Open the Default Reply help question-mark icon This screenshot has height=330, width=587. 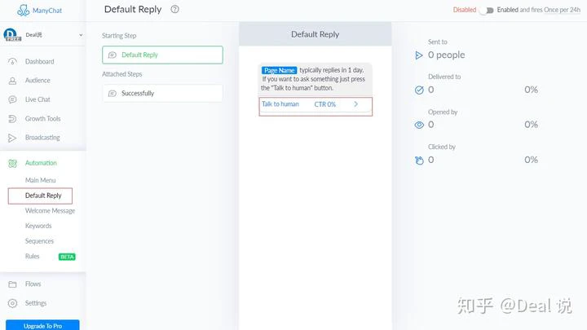[174, 9]
